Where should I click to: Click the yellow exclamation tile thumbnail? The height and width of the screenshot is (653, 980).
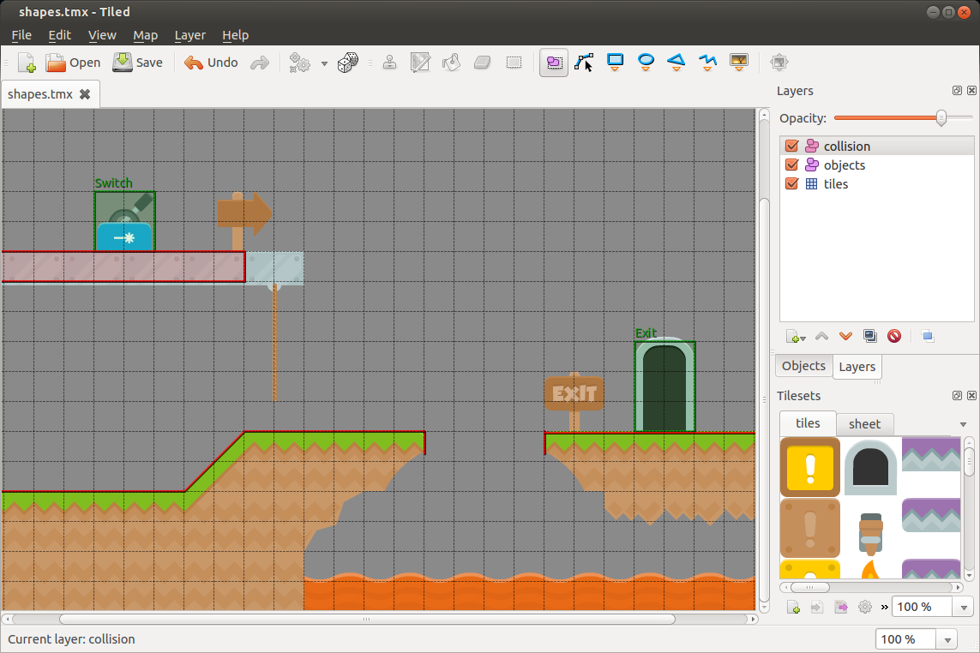(x=809, y=467)
